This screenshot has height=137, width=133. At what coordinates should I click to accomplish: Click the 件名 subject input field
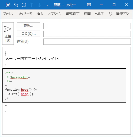[87, 42]
